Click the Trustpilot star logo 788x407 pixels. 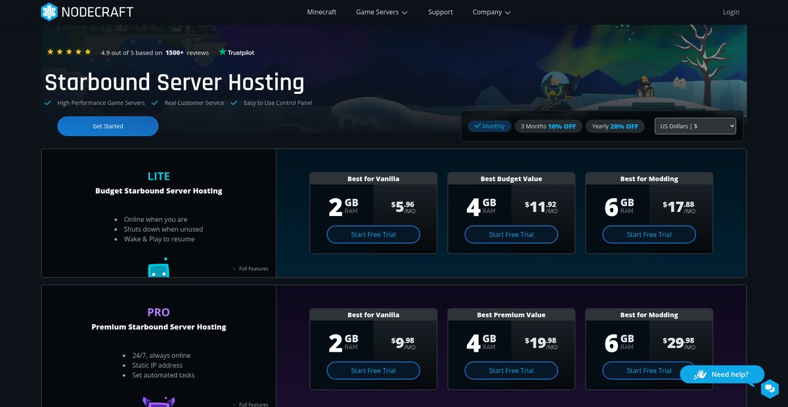223,52
